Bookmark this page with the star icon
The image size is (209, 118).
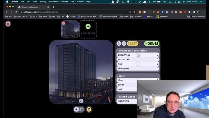134,12
